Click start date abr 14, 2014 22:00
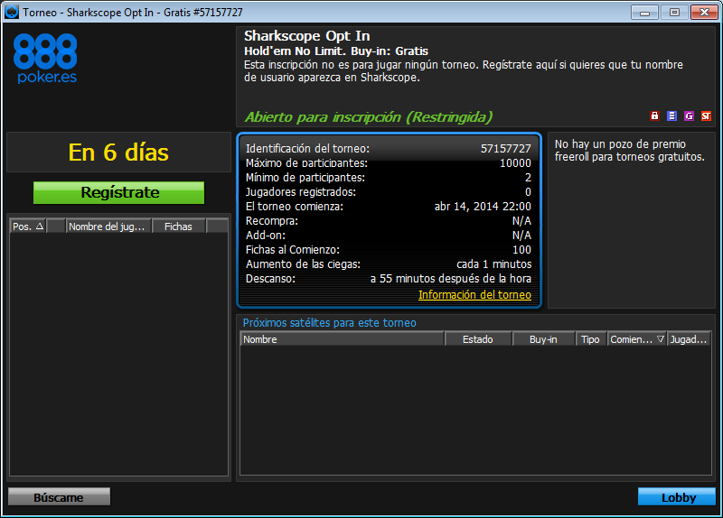The image size is (723, 518). (483, 207)
